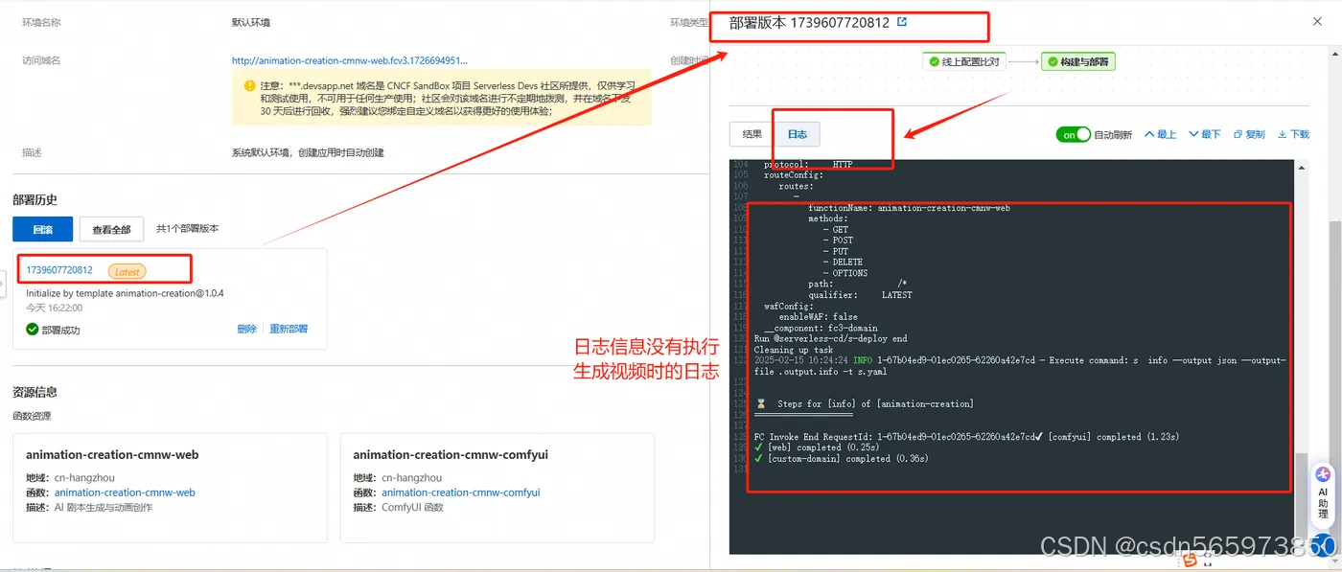This screenshot has width=1342, height=572.
Task: Open function link animation-creation-cmnw-web
Action: (125, 492)
